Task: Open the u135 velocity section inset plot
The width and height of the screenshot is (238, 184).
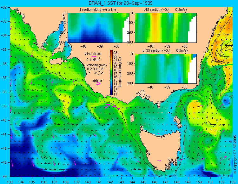Action: click(166, 69)
